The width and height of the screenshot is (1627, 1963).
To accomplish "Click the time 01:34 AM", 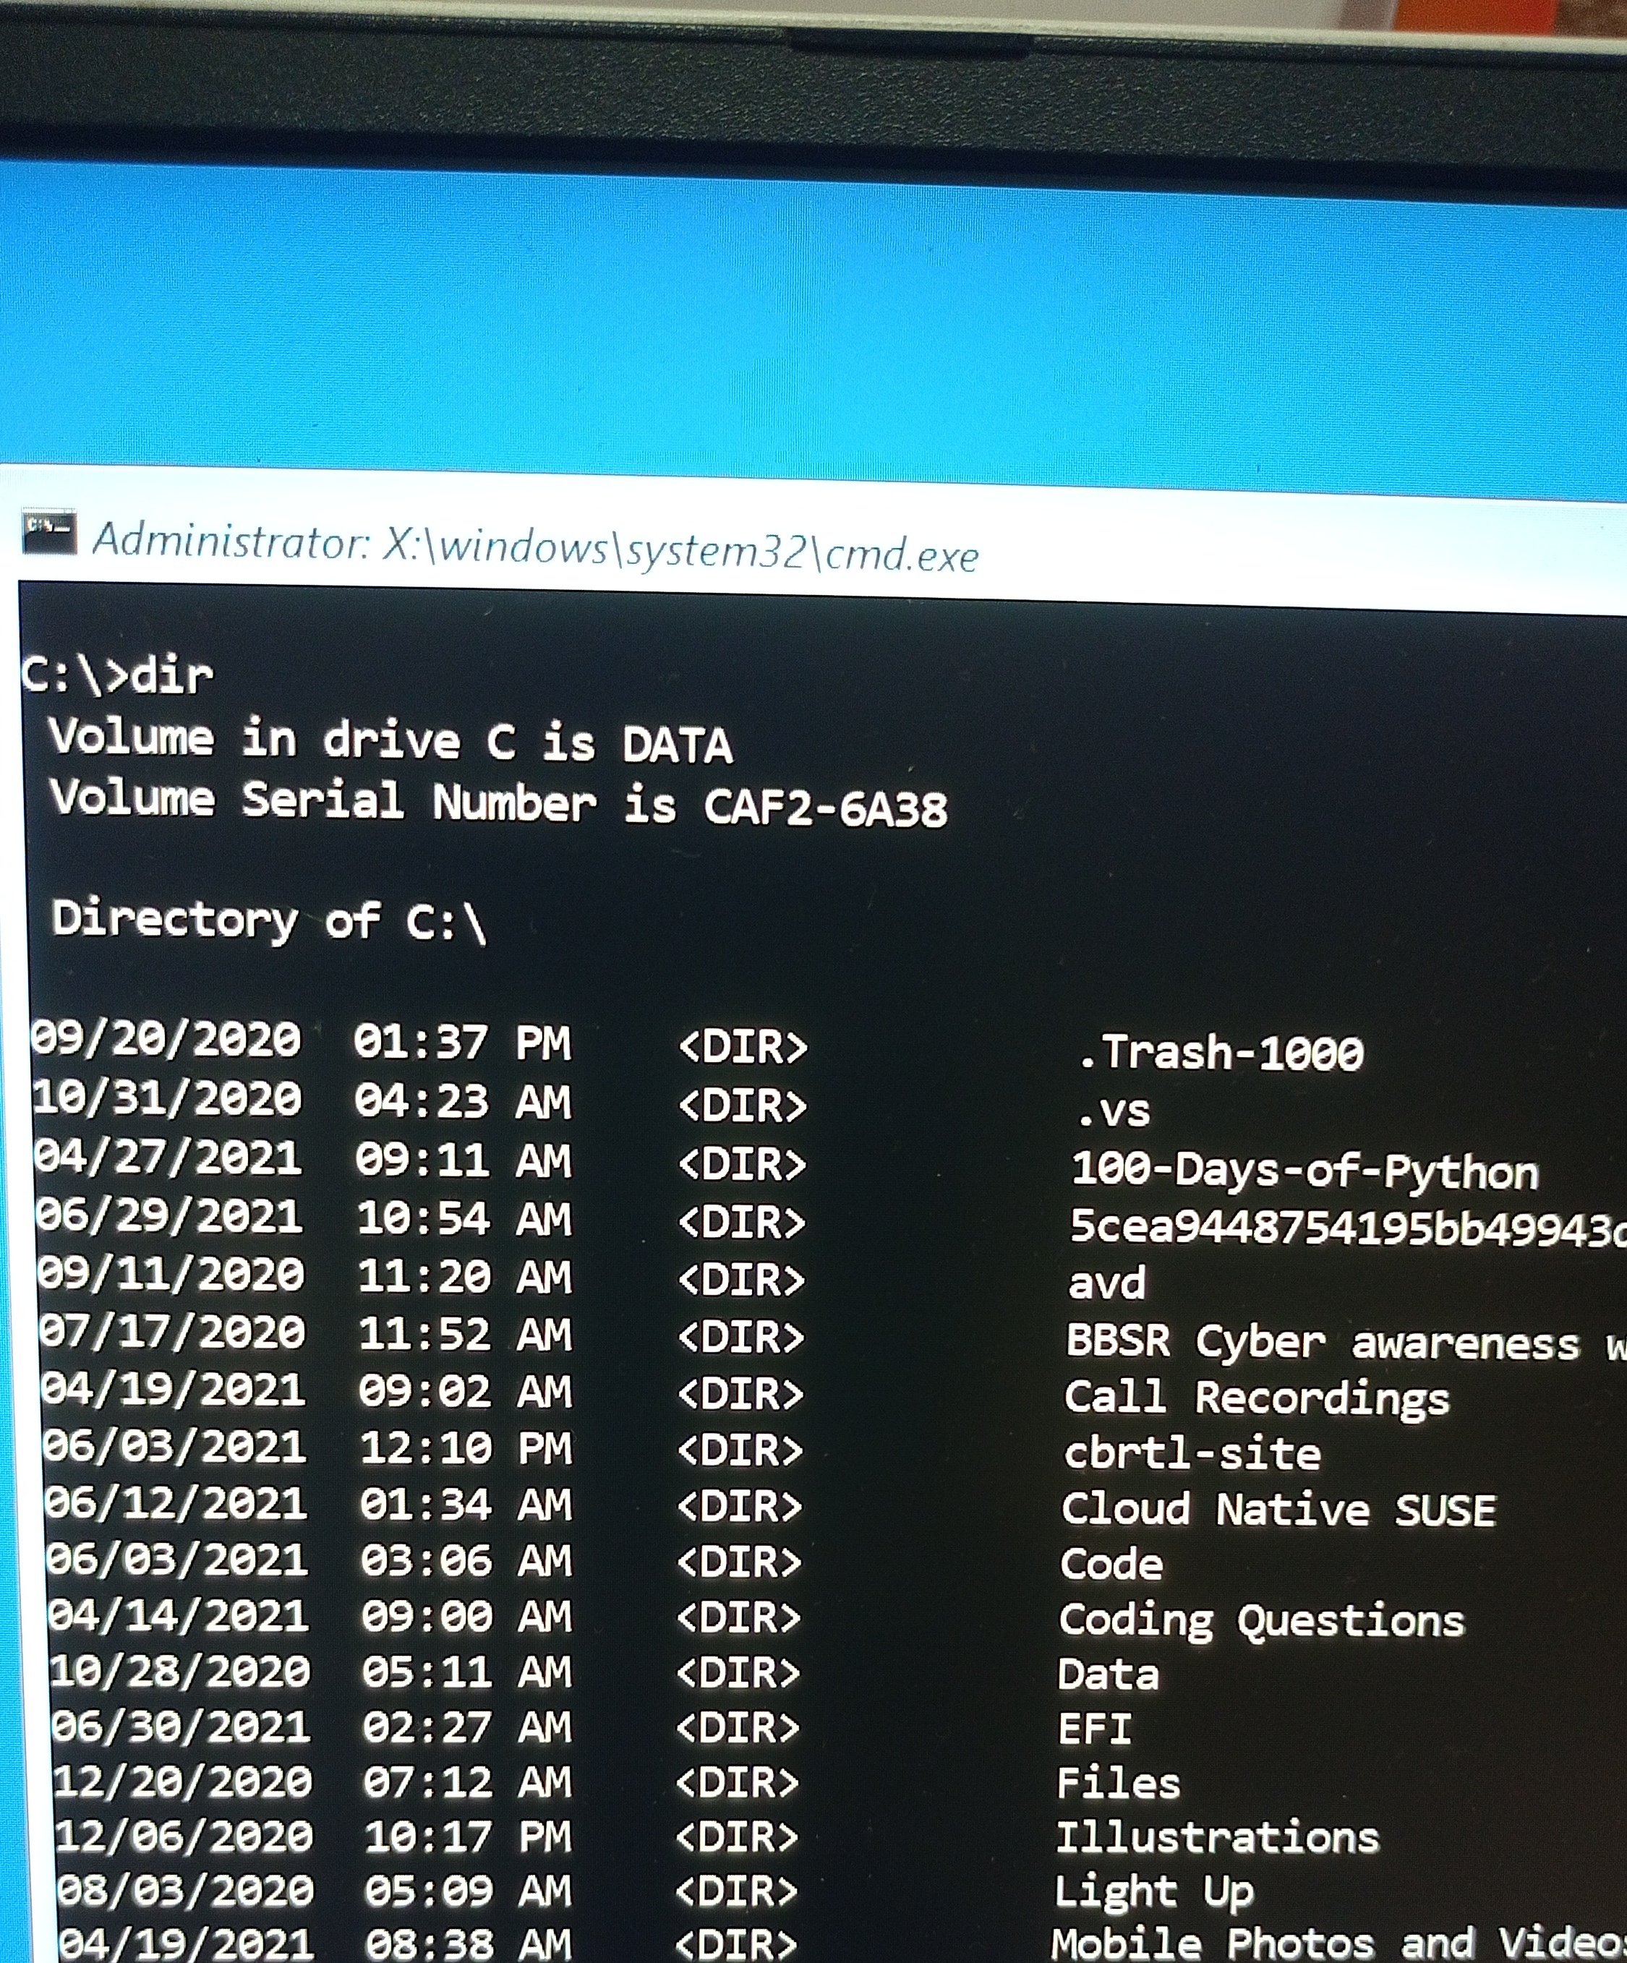I will click(466, 1505).
